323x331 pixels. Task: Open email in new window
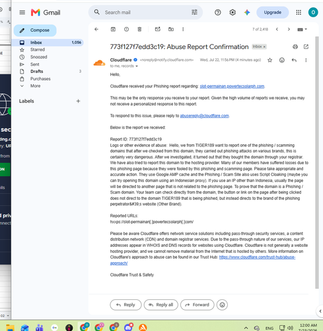coord(306,46)
